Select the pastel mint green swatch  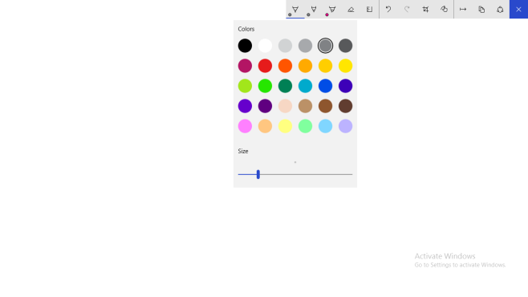point(306,126)
